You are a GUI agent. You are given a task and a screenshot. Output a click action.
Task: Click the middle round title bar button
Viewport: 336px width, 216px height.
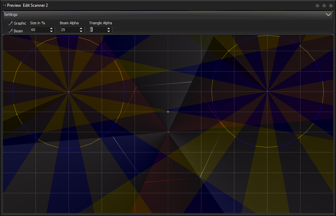point(324,6)
